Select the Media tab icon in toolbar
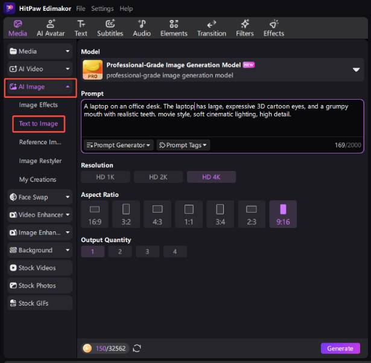Viewport: 371px width, 363px height. point(17,24)
